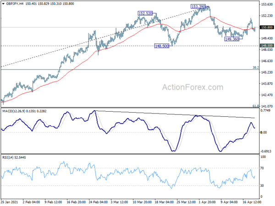
Task: Click the 38.2 Fibonacci level label
Action: (x=256, y=67)
